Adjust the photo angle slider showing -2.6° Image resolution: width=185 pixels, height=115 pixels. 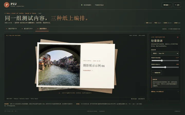point(165,61)
